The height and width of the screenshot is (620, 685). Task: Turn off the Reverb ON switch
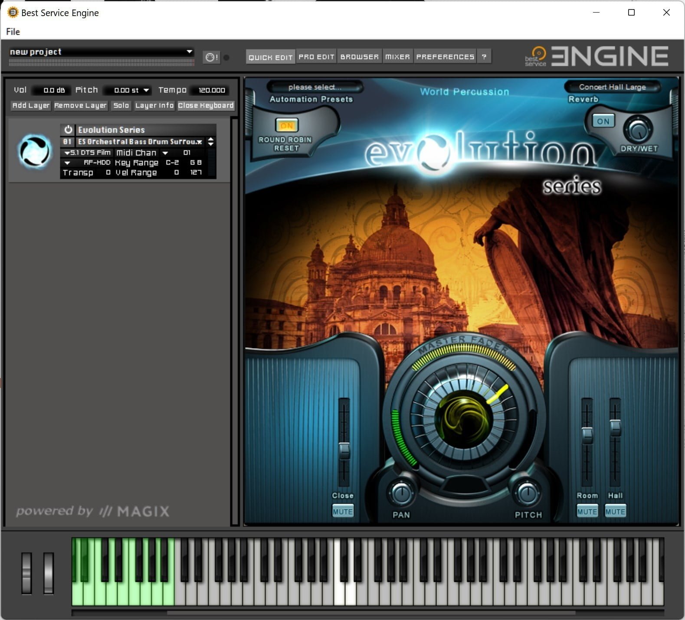point(603,121)
